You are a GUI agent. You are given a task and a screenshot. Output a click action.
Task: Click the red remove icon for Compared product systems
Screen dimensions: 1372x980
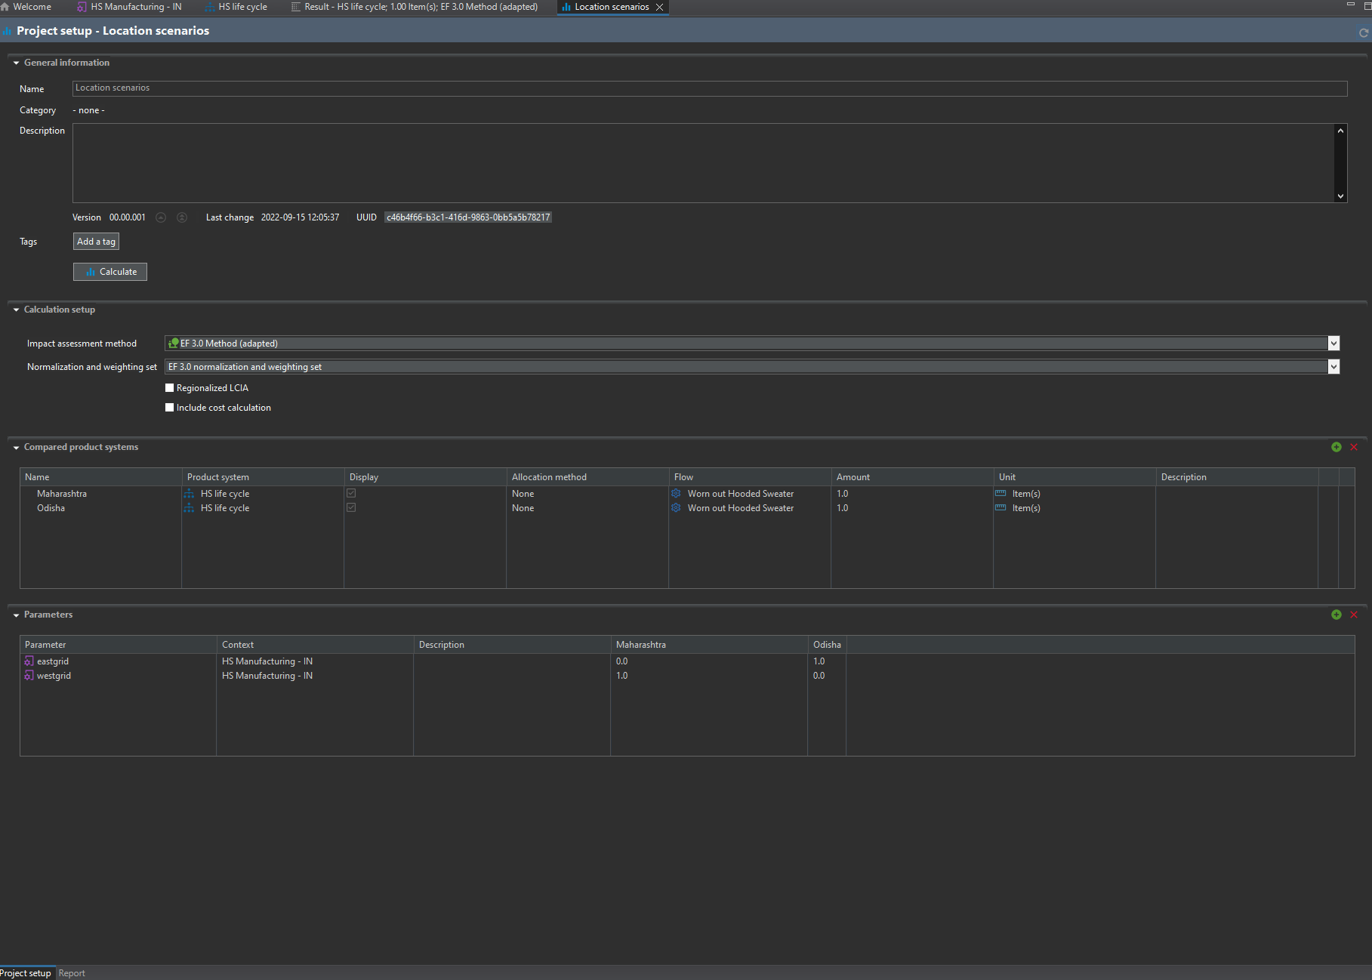[x=1354, y=447]
